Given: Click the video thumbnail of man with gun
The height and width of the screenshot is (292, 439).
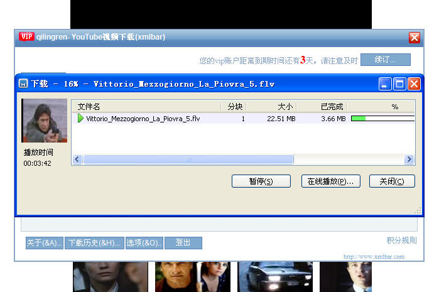Looking at the screenshot, I should [x=44, y=121].
